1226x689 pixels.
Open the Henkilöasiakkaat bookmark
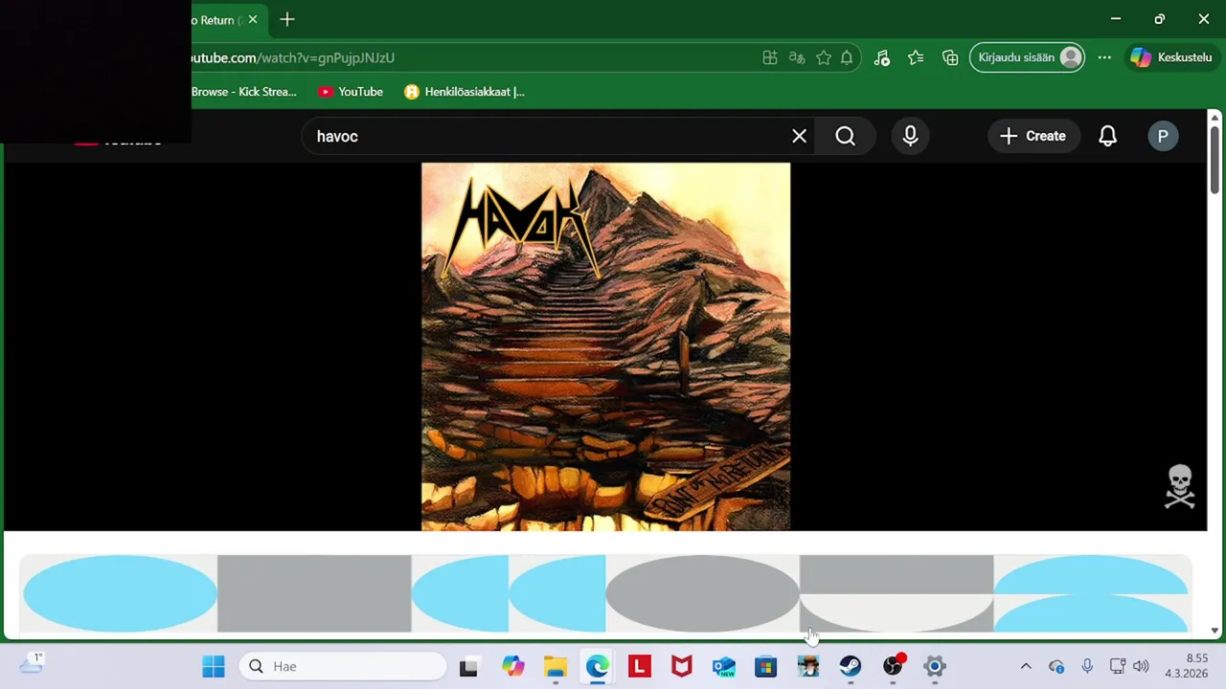pyautogui.click(x=465, y=92)
